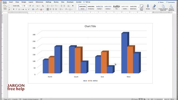178x100 pixels.
Task: Toggle underline formatting
Action: click(19, 9)
